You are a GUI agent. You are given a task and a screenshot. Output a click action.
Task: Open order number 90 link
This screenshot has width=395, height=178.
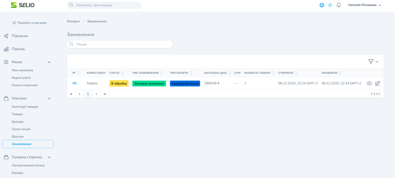point(74,83)
